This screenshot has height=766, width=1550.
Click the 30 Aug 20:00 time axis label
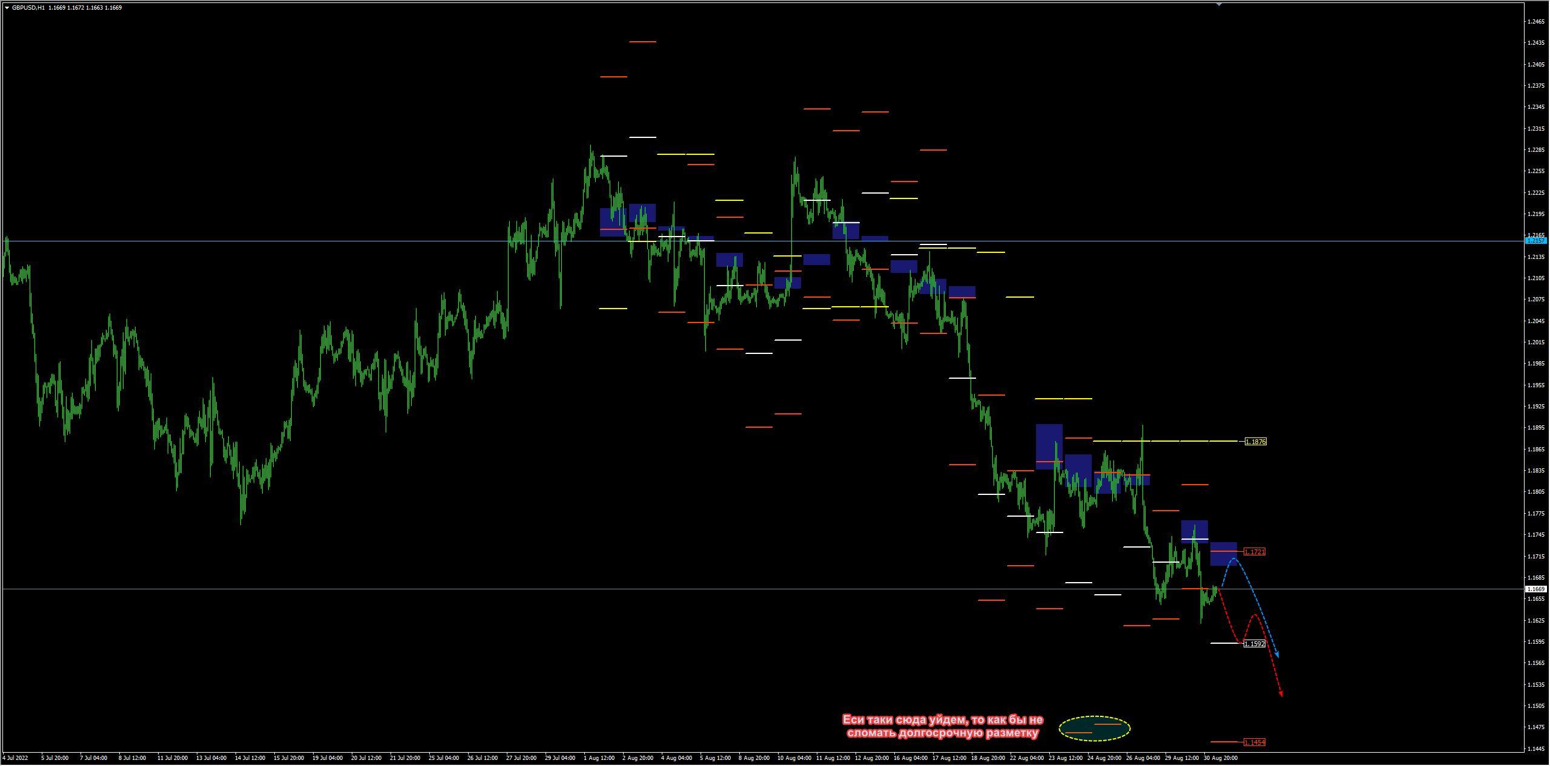(1221, 758)
